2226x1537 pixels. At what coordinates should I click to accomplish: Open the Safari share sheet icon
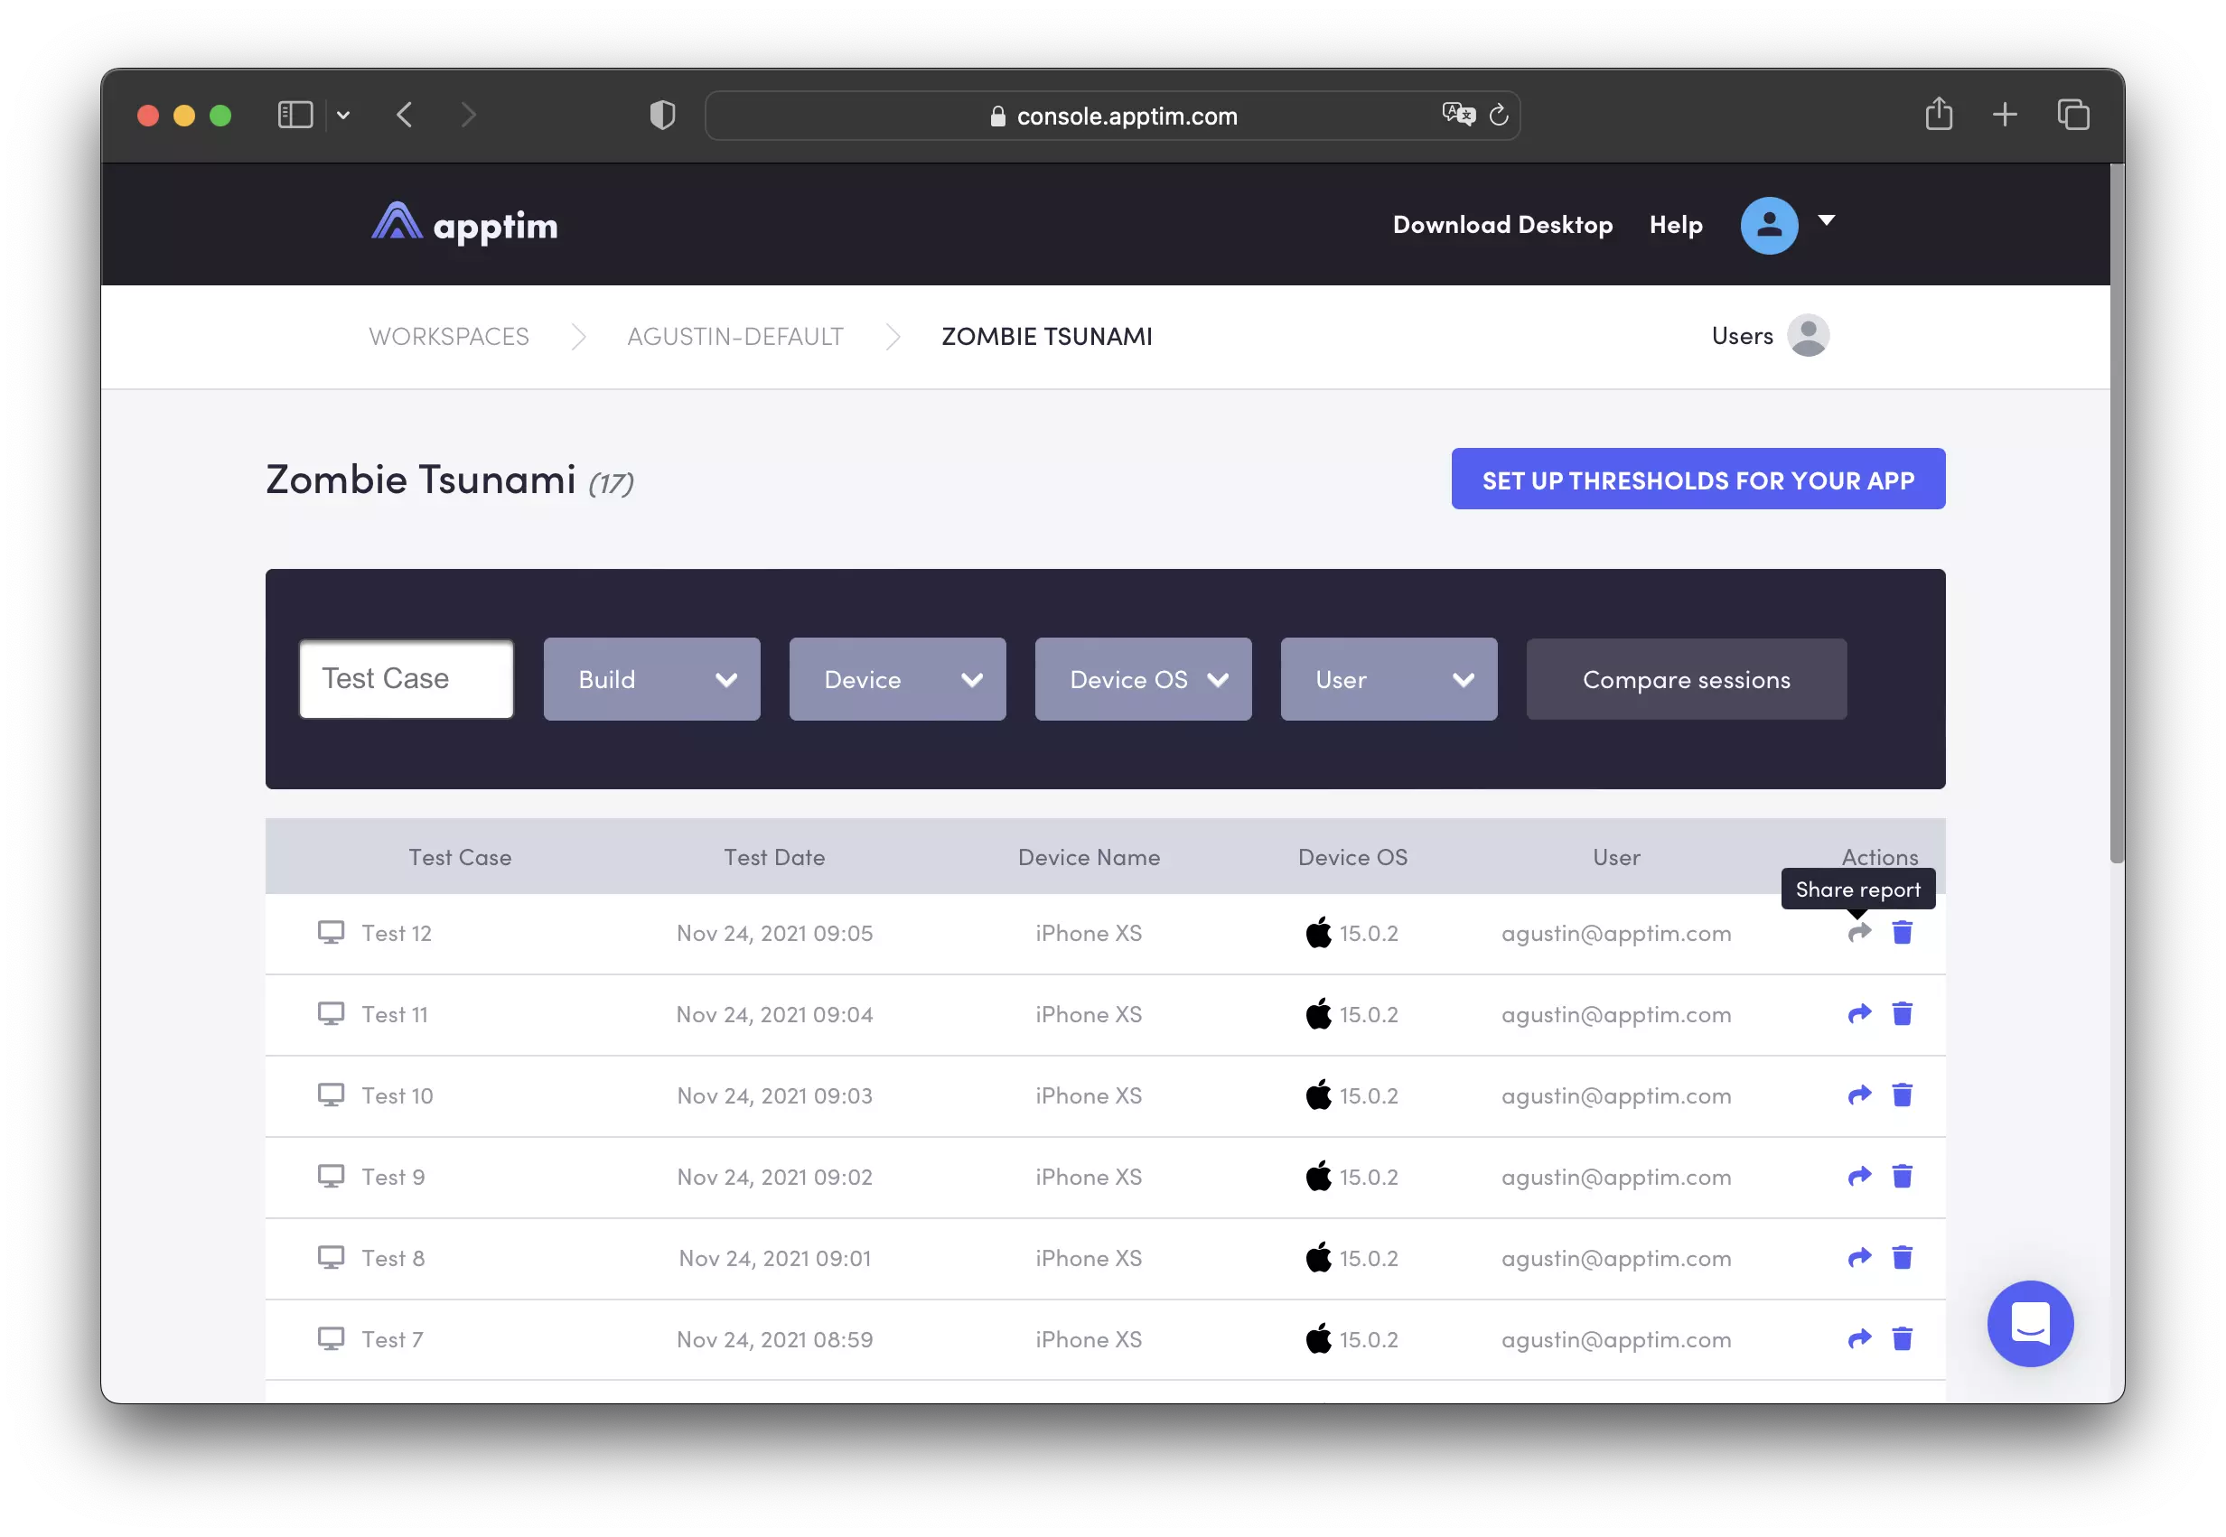(1938, 115)
